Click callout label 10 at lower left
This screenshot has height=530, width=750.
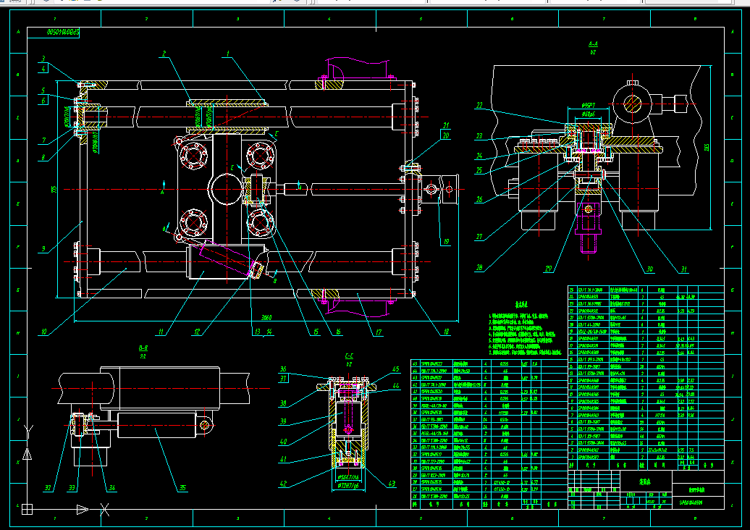pyautogui.click(x=43, y=332)
